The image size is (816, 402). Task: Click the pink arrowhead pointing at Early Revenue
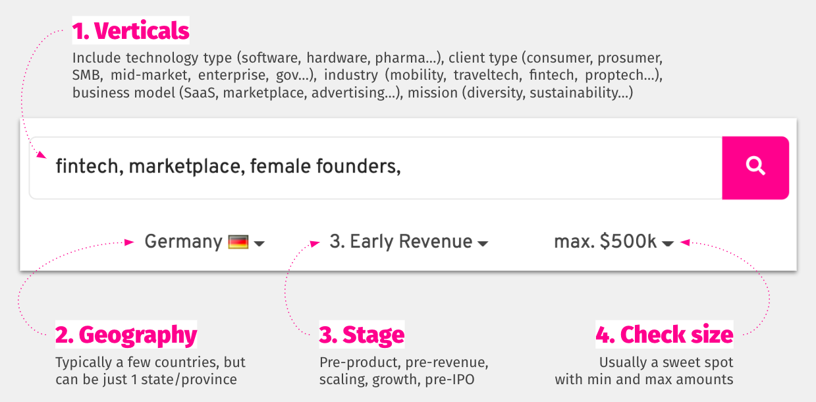point(315,243)
